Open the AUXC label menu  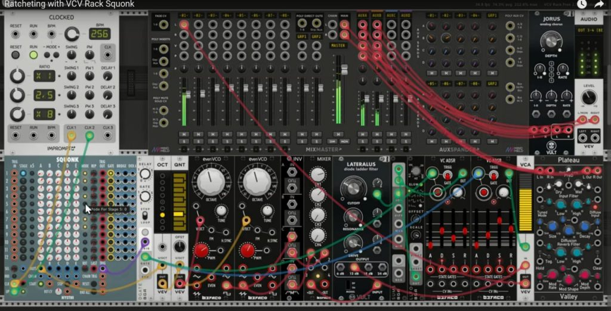[x=391, y=15]
